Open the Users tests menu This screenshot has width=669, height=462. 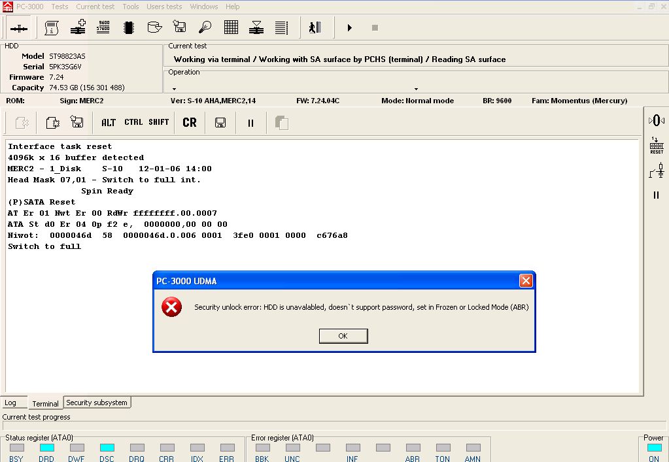(164, 7)
